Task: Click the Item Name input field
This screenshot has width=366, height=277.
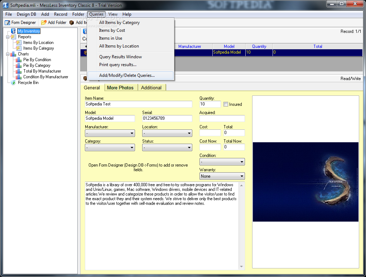Action: coord(139,104)
